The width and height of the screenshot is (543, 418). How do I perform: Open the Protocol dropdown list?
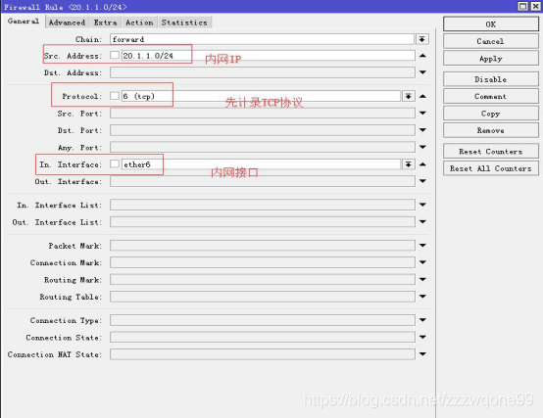409,96
